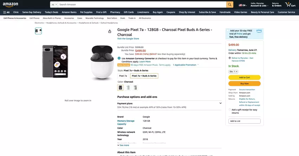Click the blue info icon near Currency Converter
The image size is (299, 156).
pyautogui.click(x=119, y=58)
